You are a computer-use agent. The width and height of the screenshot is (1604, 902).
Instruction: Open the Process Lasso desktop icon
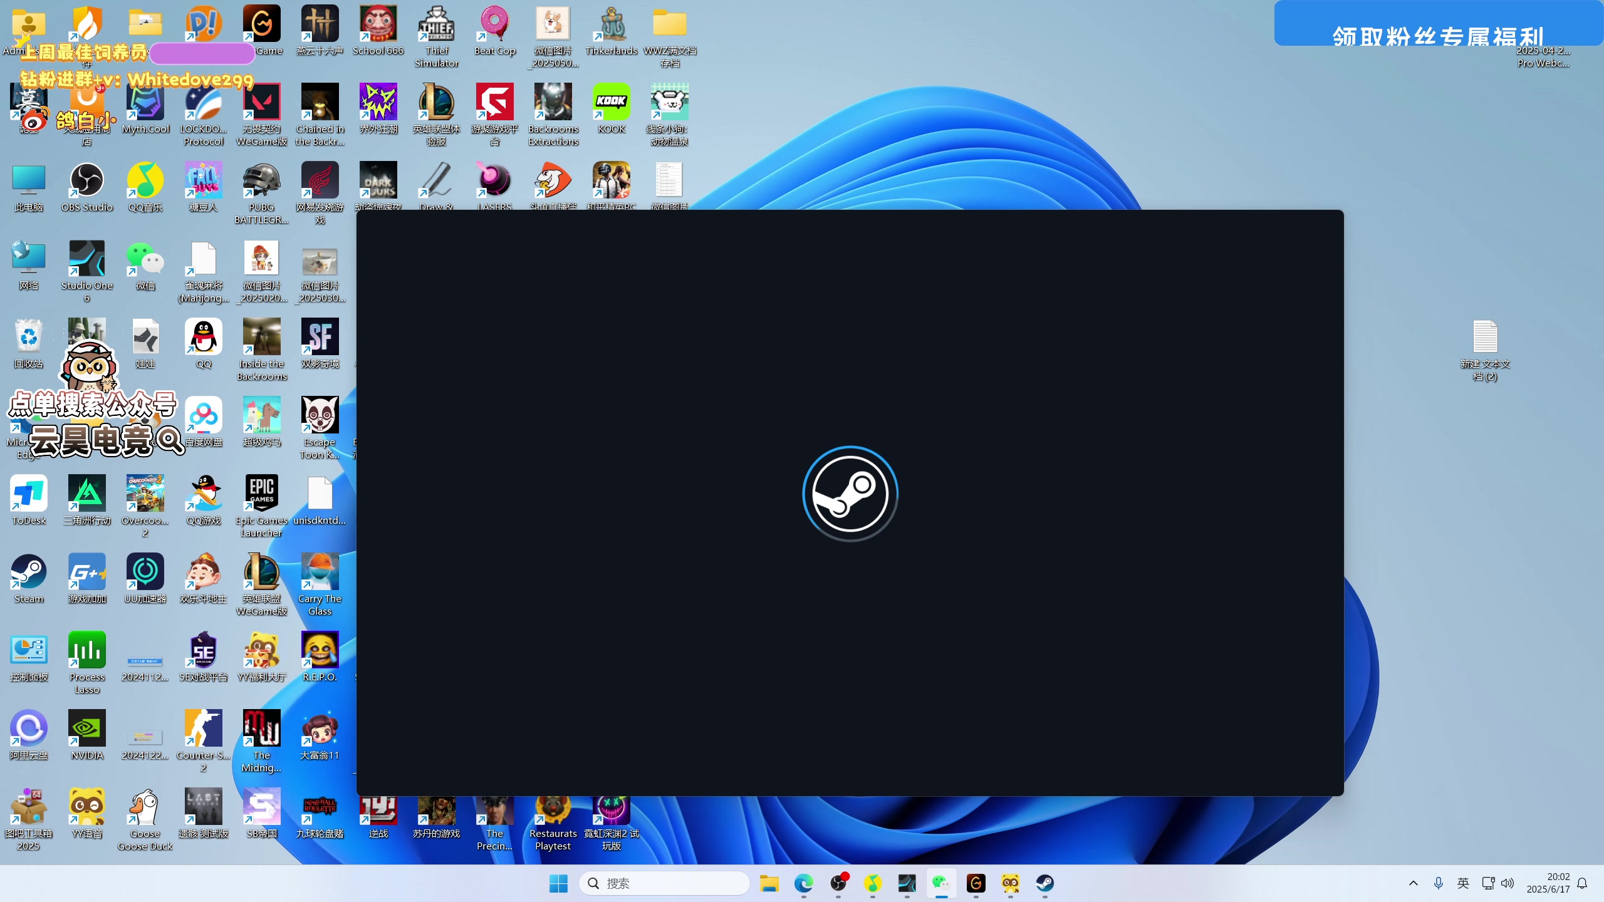pos(87,663)
